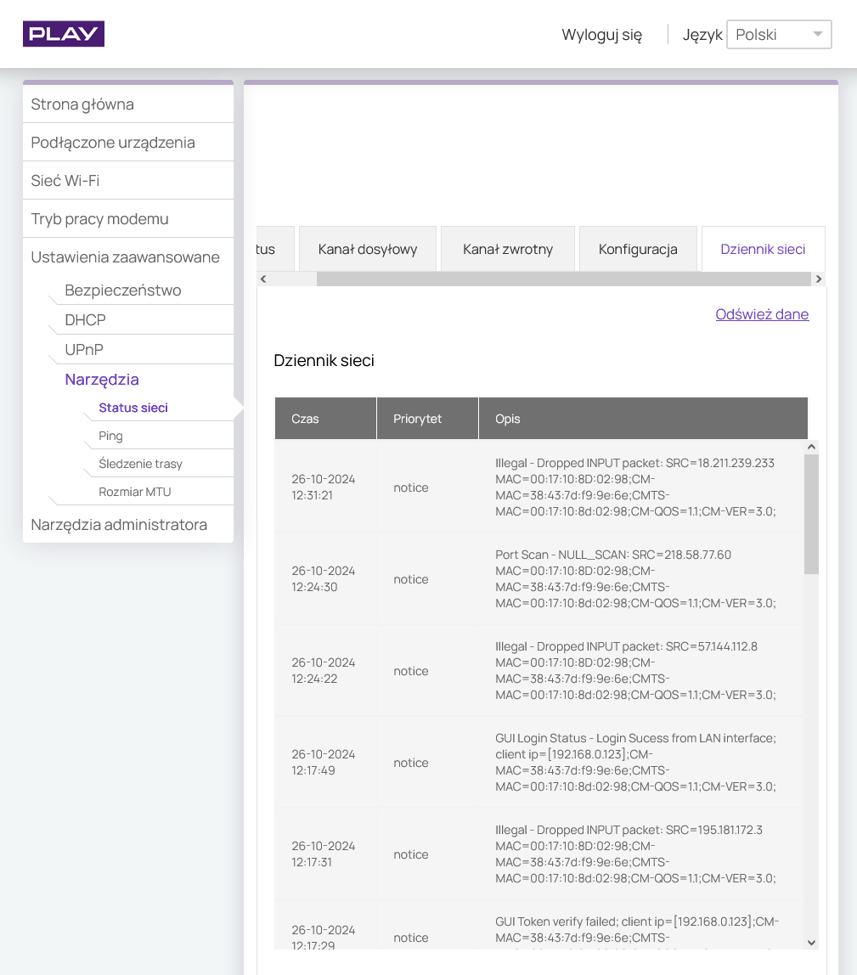Go to Sieć Wi-Fi settings

tap(65, 181)
